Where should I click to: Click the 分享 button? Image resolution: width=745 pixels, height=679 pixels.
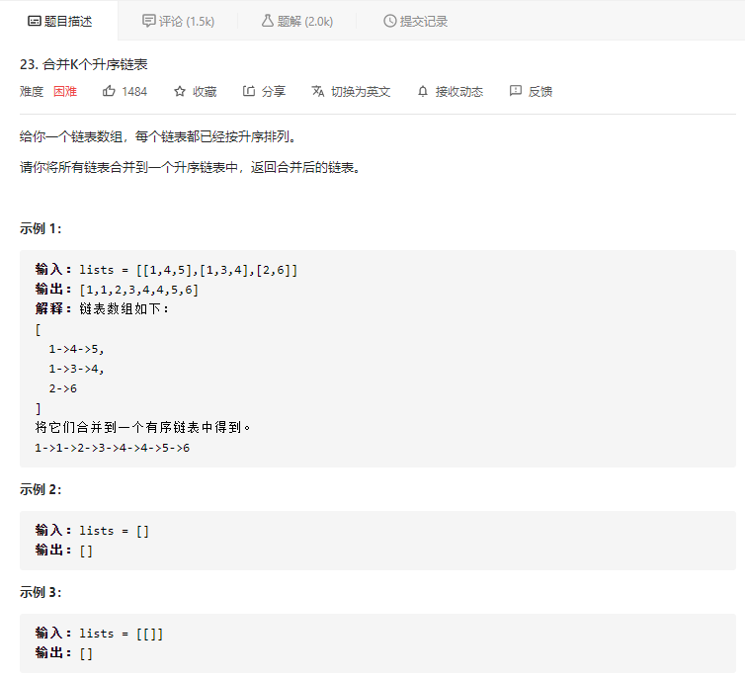point(264,91)
